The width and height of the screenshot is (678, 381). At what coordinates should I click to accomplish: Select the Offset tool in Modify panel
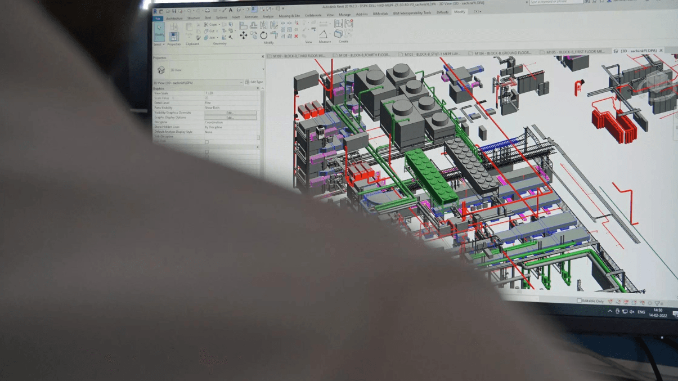253,25
